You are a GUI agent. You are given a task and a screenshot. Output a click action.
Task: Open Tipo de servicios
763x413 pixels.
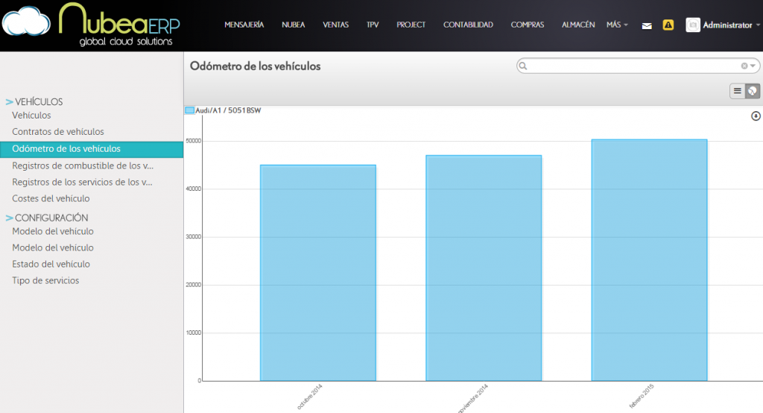pyautogui.click(x=45, y=280)
